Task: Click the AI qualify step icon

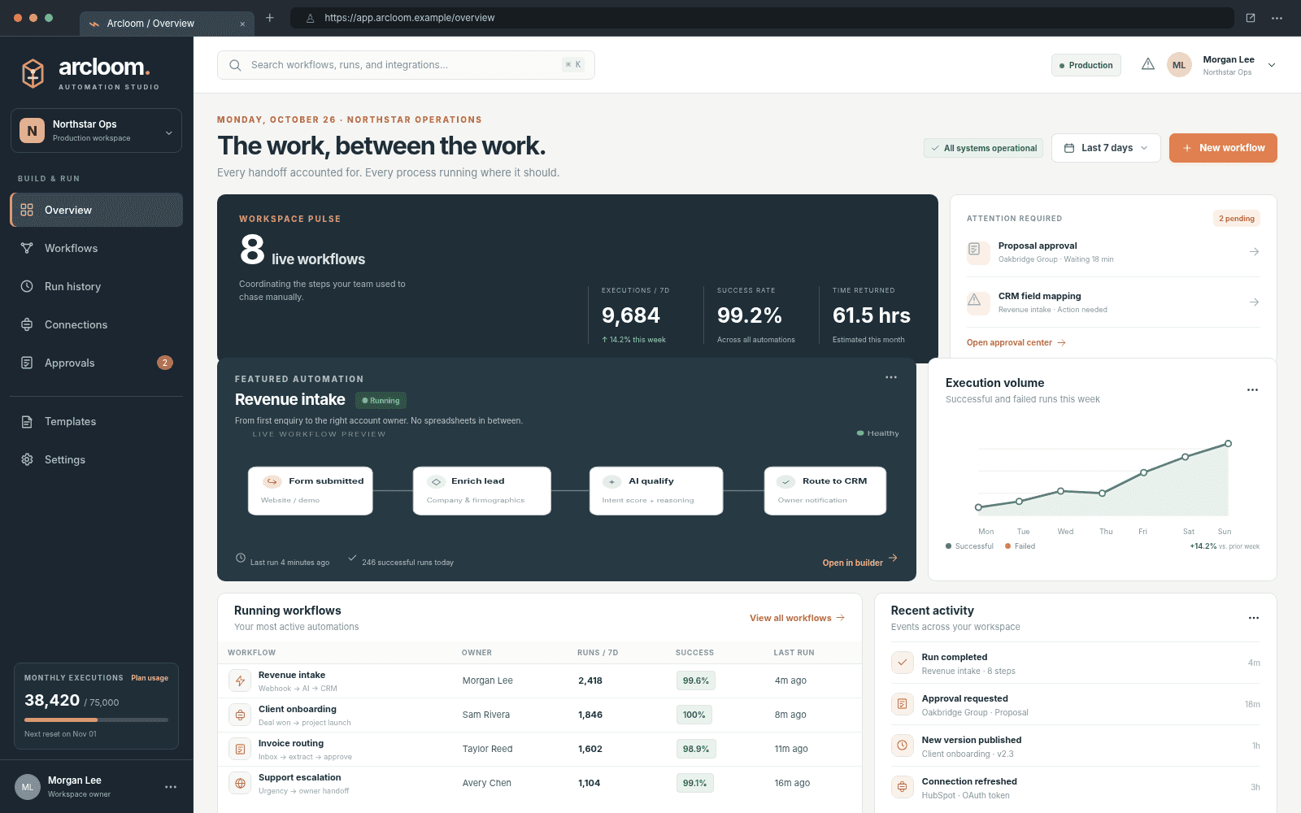Action: coord(612,481)
